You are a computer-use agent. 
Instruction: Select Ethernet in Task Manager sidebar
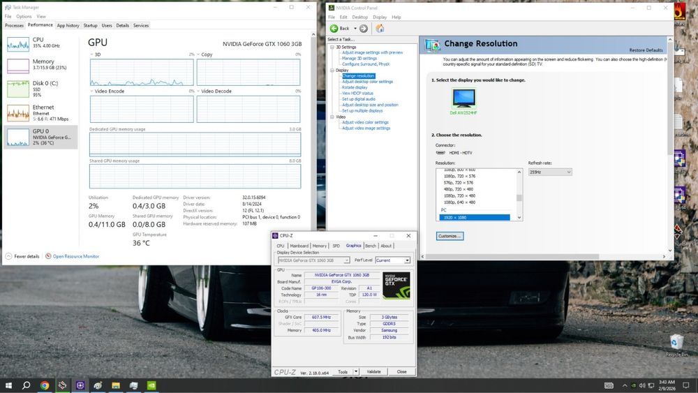[40, 112]
